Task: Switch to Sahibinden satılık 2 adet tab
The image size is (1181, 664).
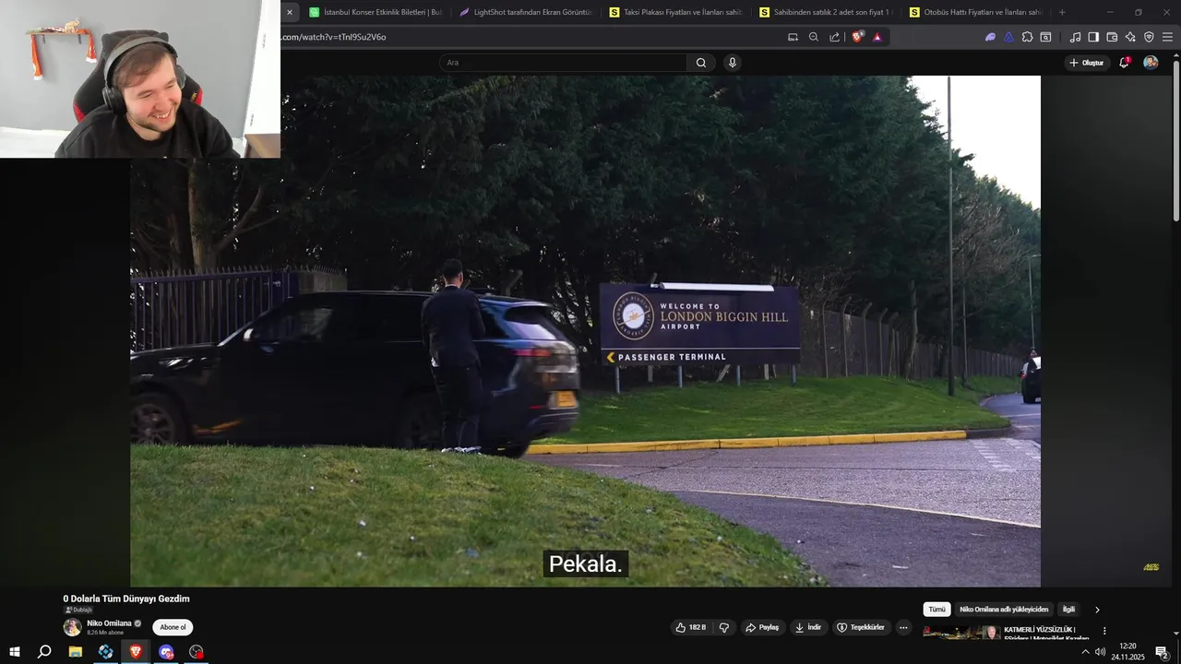Action: (x=826, y=12)
